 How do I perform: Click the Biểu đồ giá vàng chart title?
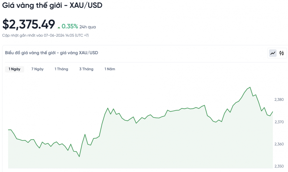(x=52, y=53)
